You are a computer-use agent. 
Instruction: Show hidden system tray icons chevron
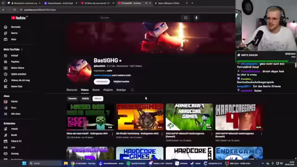[263, 163]
